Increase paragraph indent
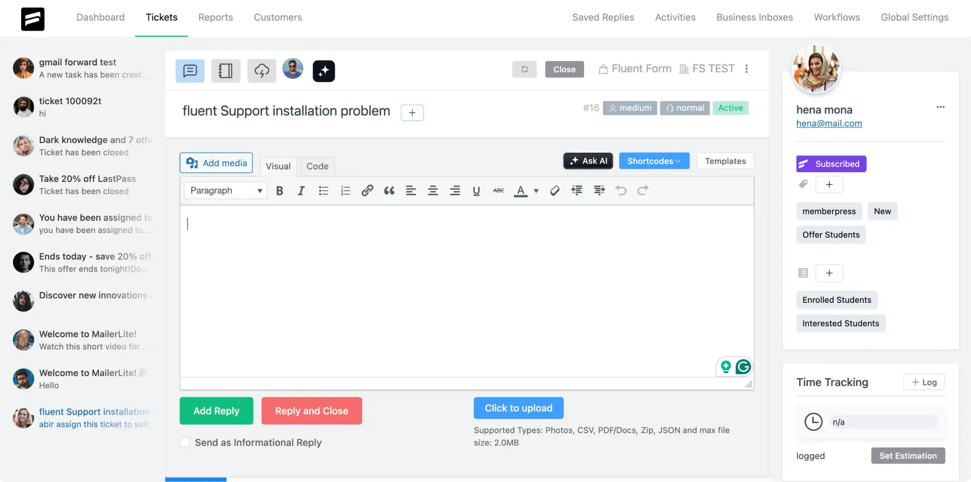Image resolution: width=971 pixels, height=482 pixels. click(599, 191)
